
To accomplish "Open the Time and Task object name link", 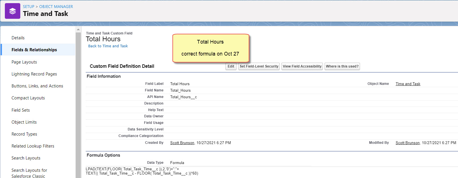I will click(x=408, y=84).
